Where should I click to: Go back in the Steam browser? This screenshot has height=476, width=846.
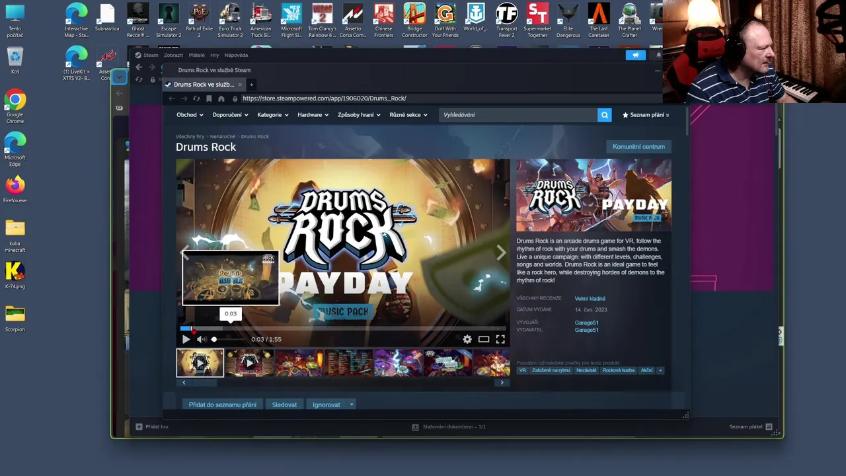pyautogui.click(x=172, y=99)
